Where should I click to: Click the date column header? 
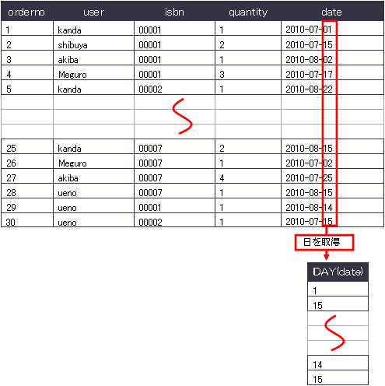(x=331, y=12)
